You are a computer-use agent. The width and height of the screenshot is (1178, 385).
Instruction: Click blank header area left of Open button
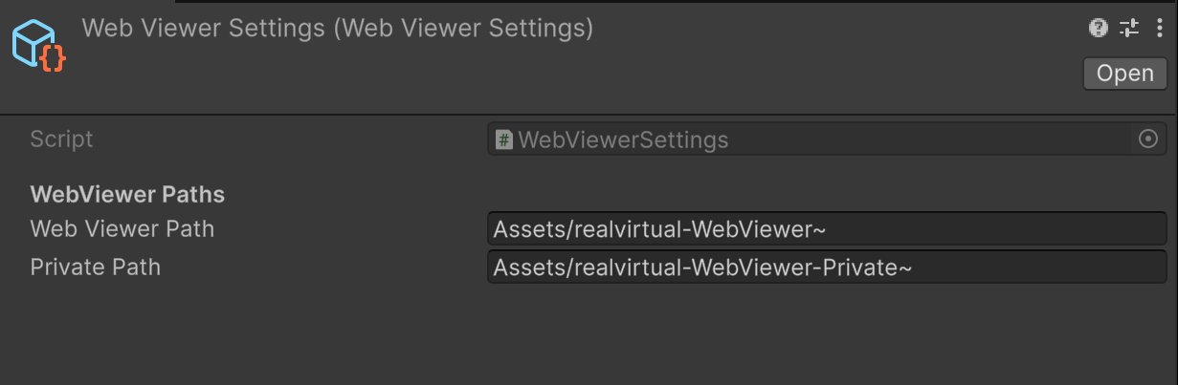point(766,75)
